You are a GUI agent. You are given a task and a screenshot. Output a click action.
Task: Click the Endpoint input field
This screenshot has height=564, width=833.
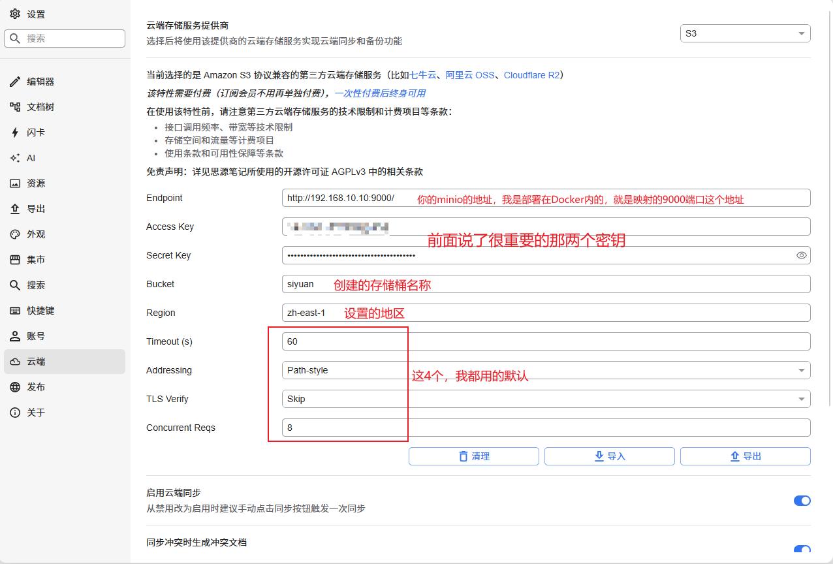pos(546,198)
